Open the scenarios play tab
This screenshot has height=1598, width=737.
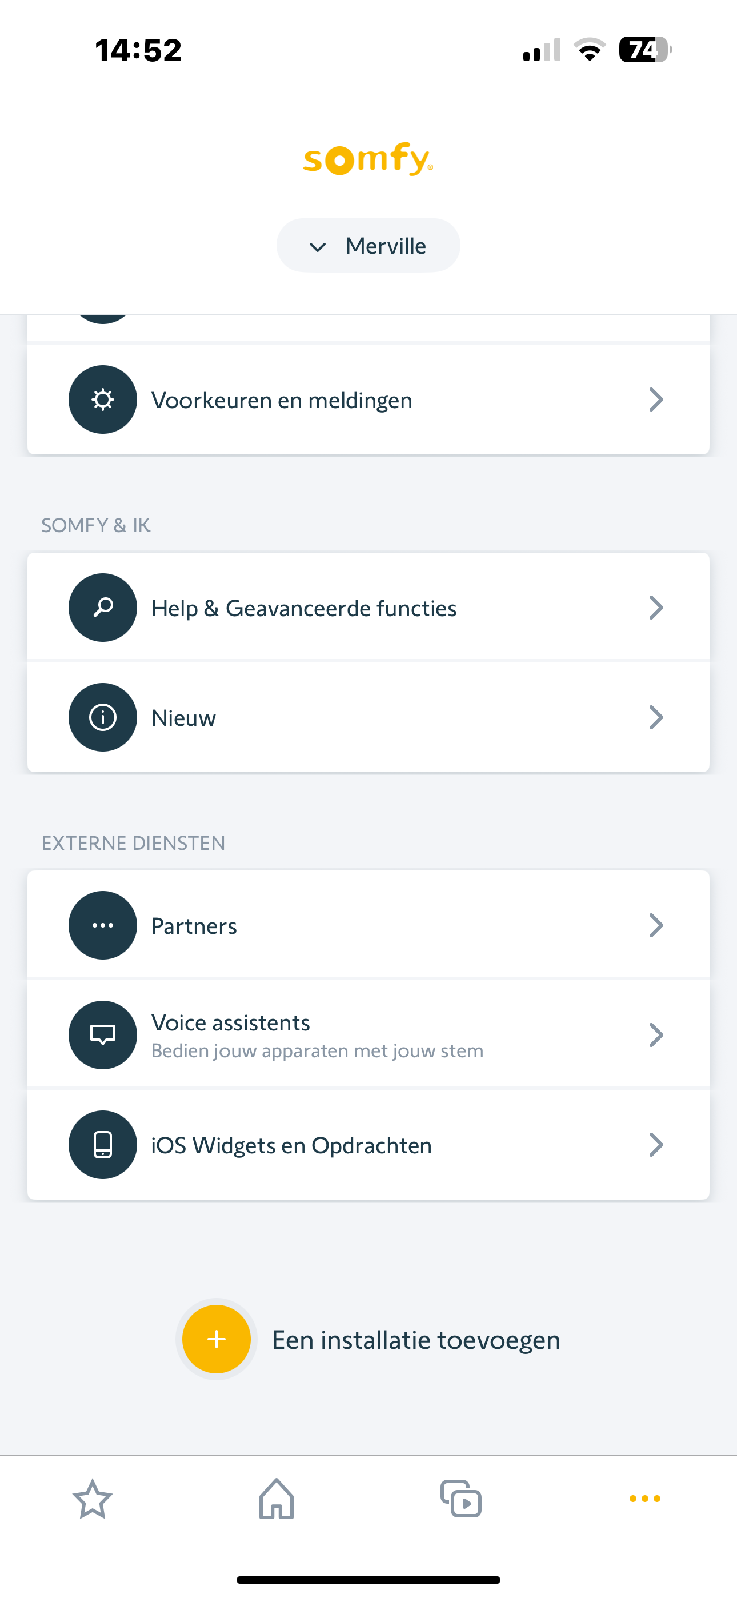461,1499
